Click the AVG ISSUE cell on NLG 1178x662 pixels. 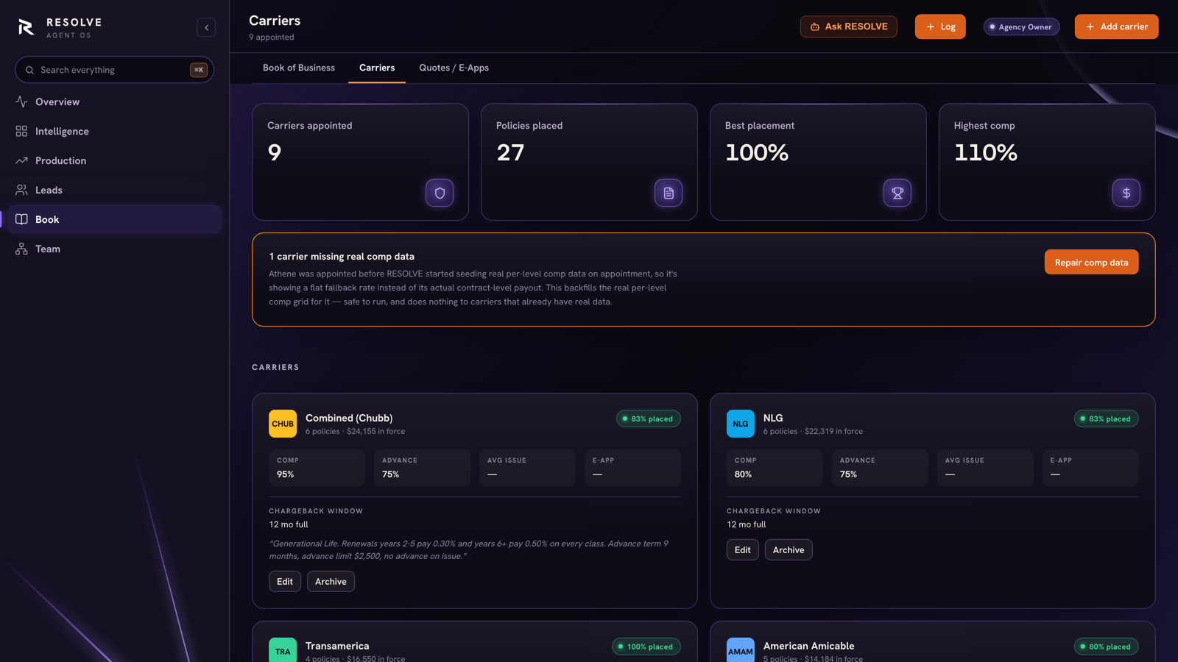[x=985, y=468]
